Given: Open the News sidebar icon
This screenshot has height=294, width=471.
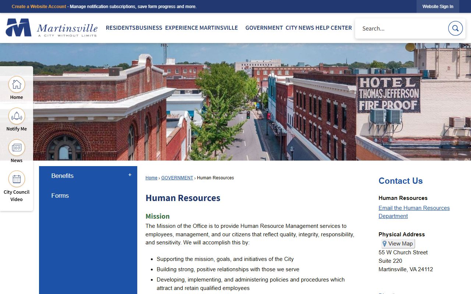Looking at the screenshot, I should tap(17, 148).
